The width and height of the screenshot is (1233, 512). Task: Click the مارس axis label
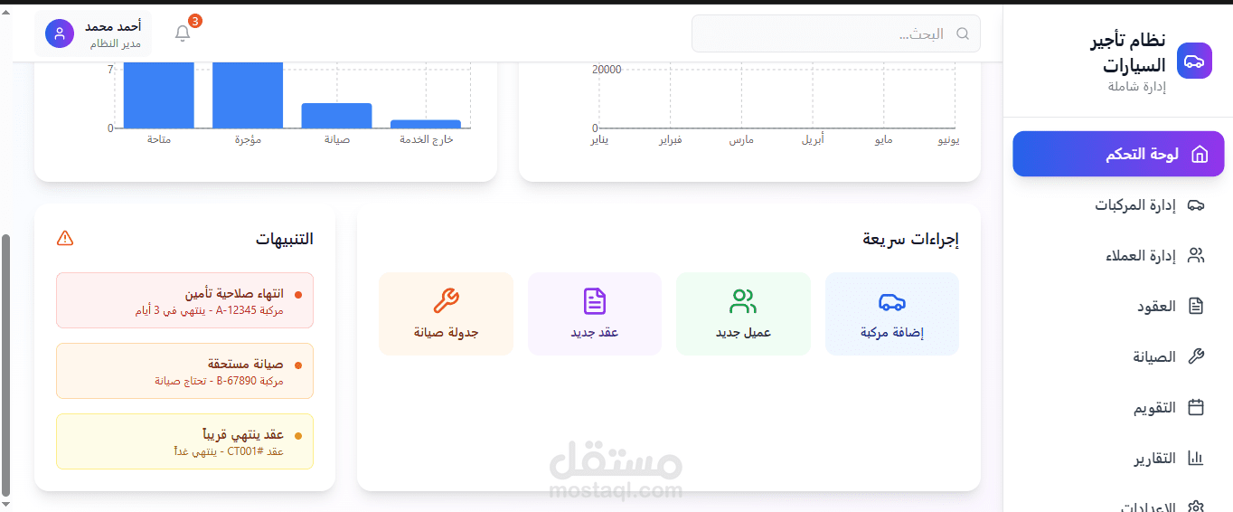point(742,140)
